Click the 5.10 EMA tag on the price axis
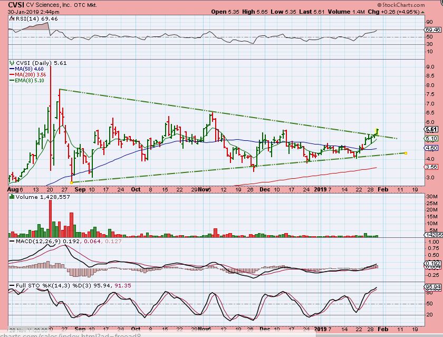The image size is (443, 337). point(431,139)
